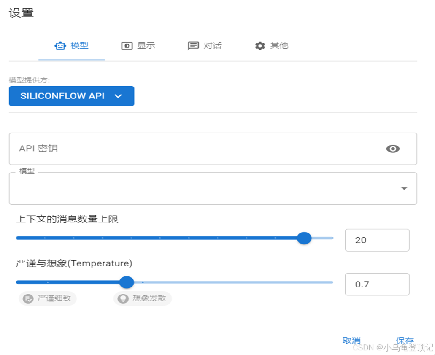Open the 对话 tab
Screen dimensions: 435x355
205,46
